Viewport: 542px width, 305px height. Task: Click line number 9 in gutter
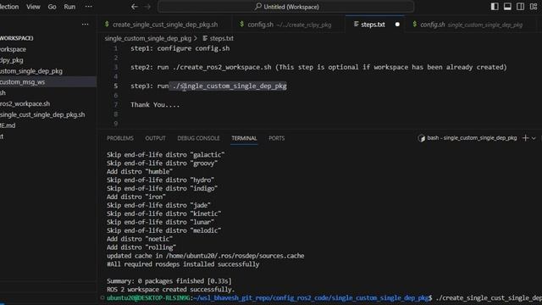click(115, 124)
